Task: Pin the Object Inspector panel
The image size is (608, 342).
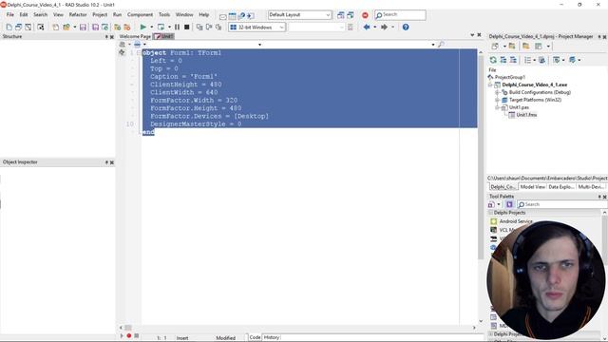Action: tap(106, 162)
